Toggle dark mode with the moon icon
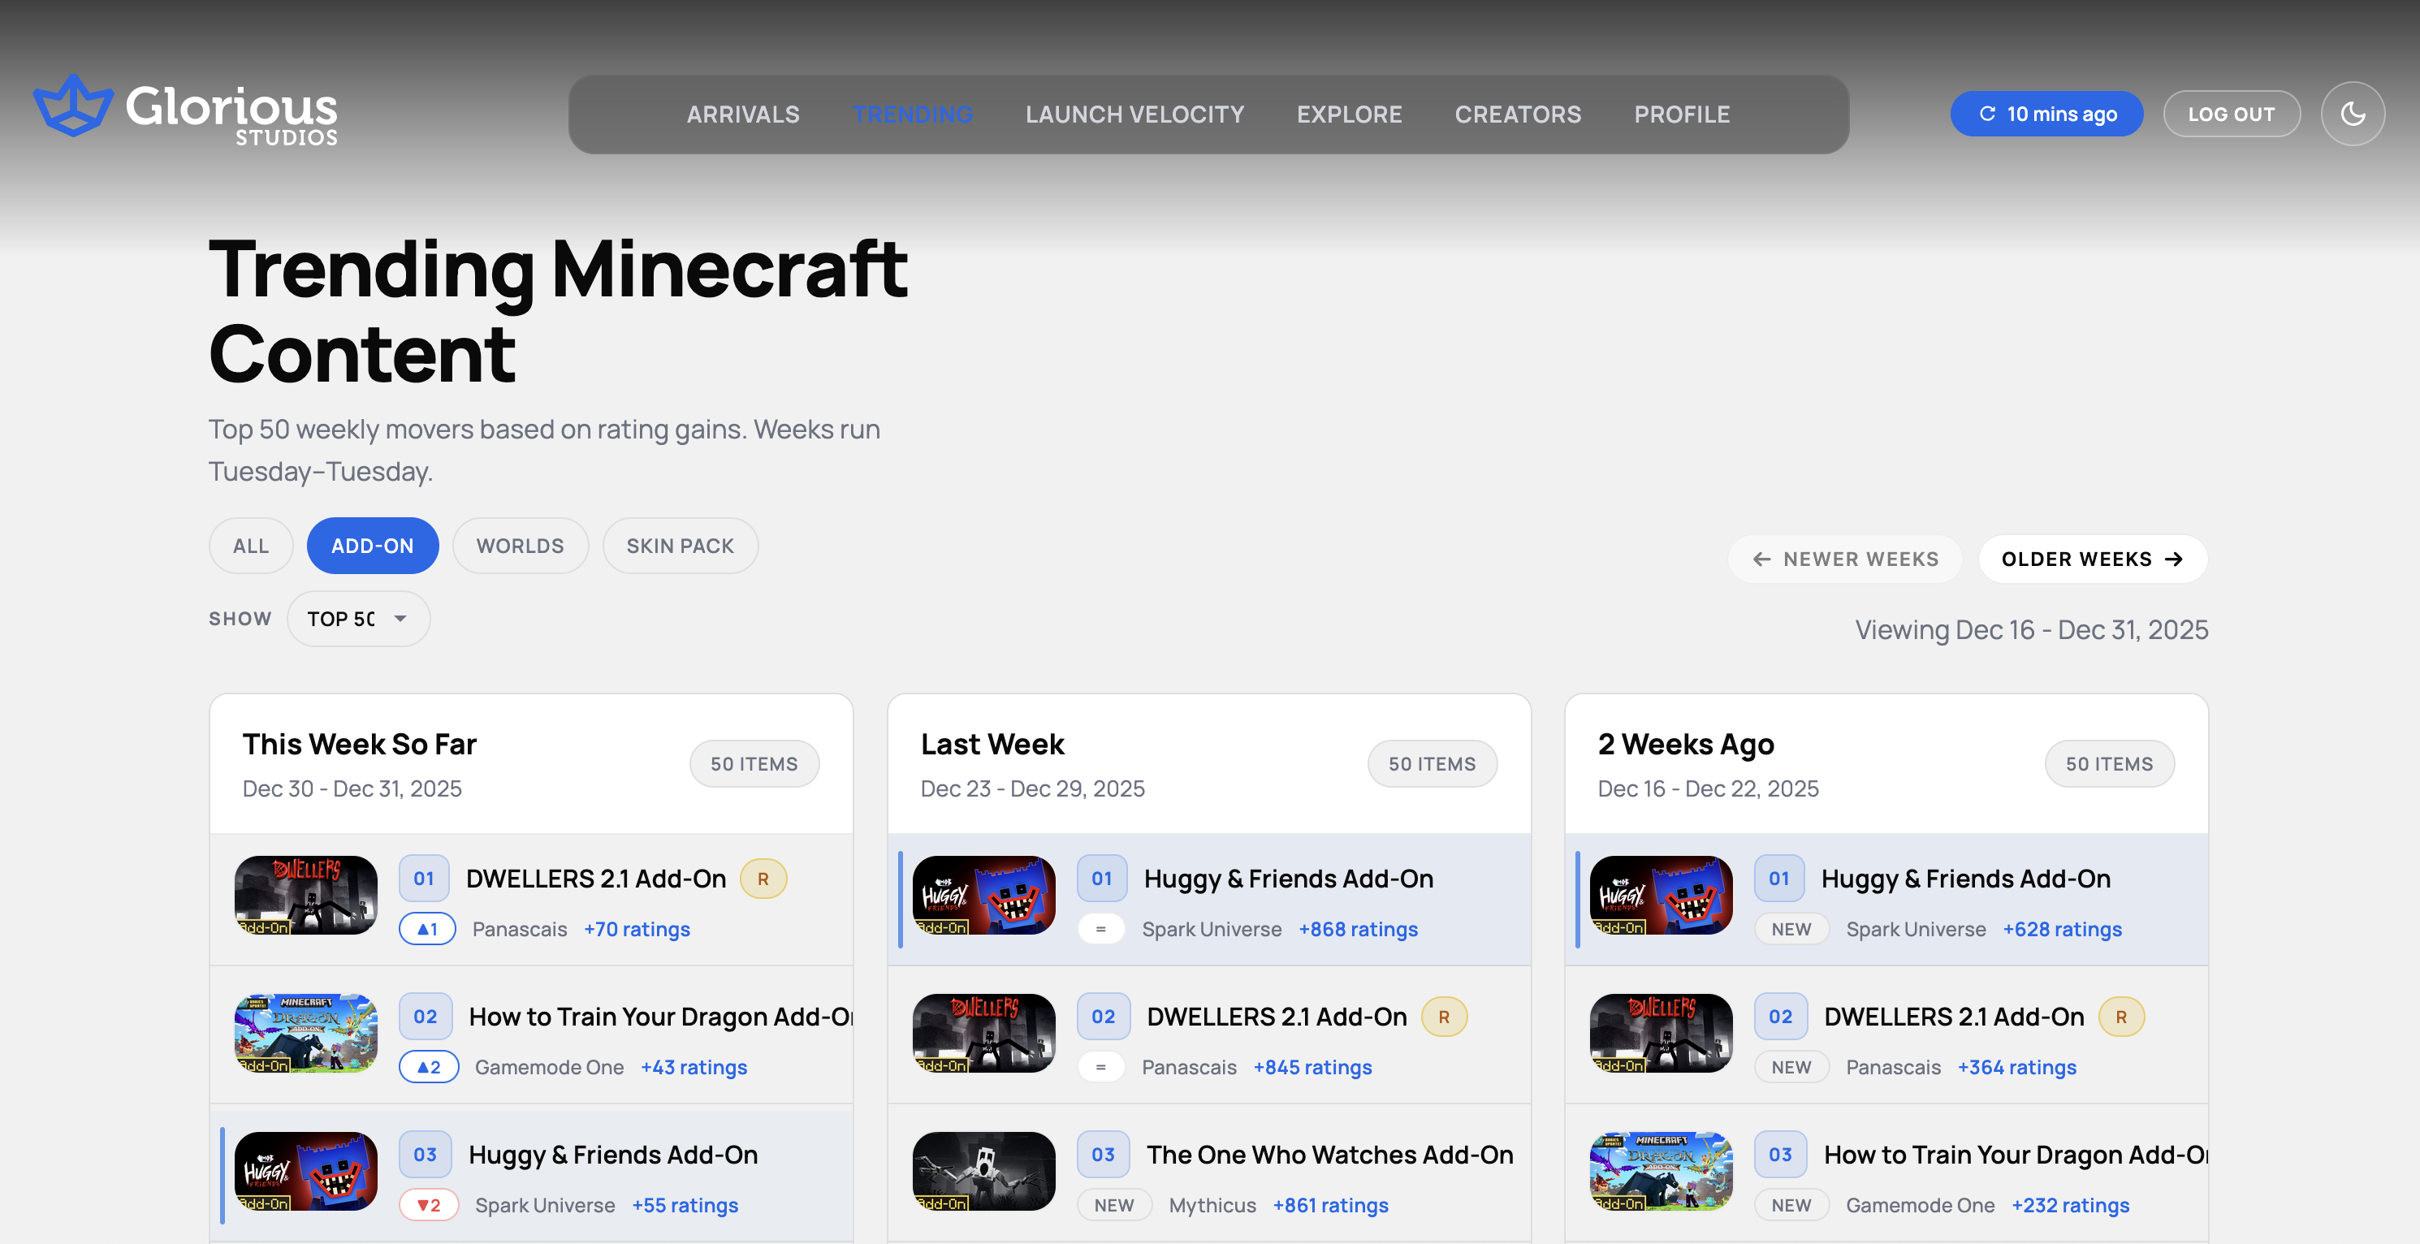 pyautogui.click(x=2353, y=114)
